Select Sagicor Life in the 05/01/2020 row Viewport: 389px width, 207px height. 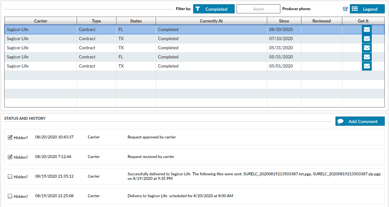point(18,66)
